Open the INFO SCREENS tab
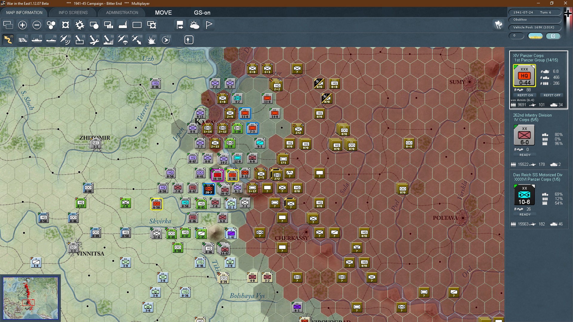 pos(73,13)
